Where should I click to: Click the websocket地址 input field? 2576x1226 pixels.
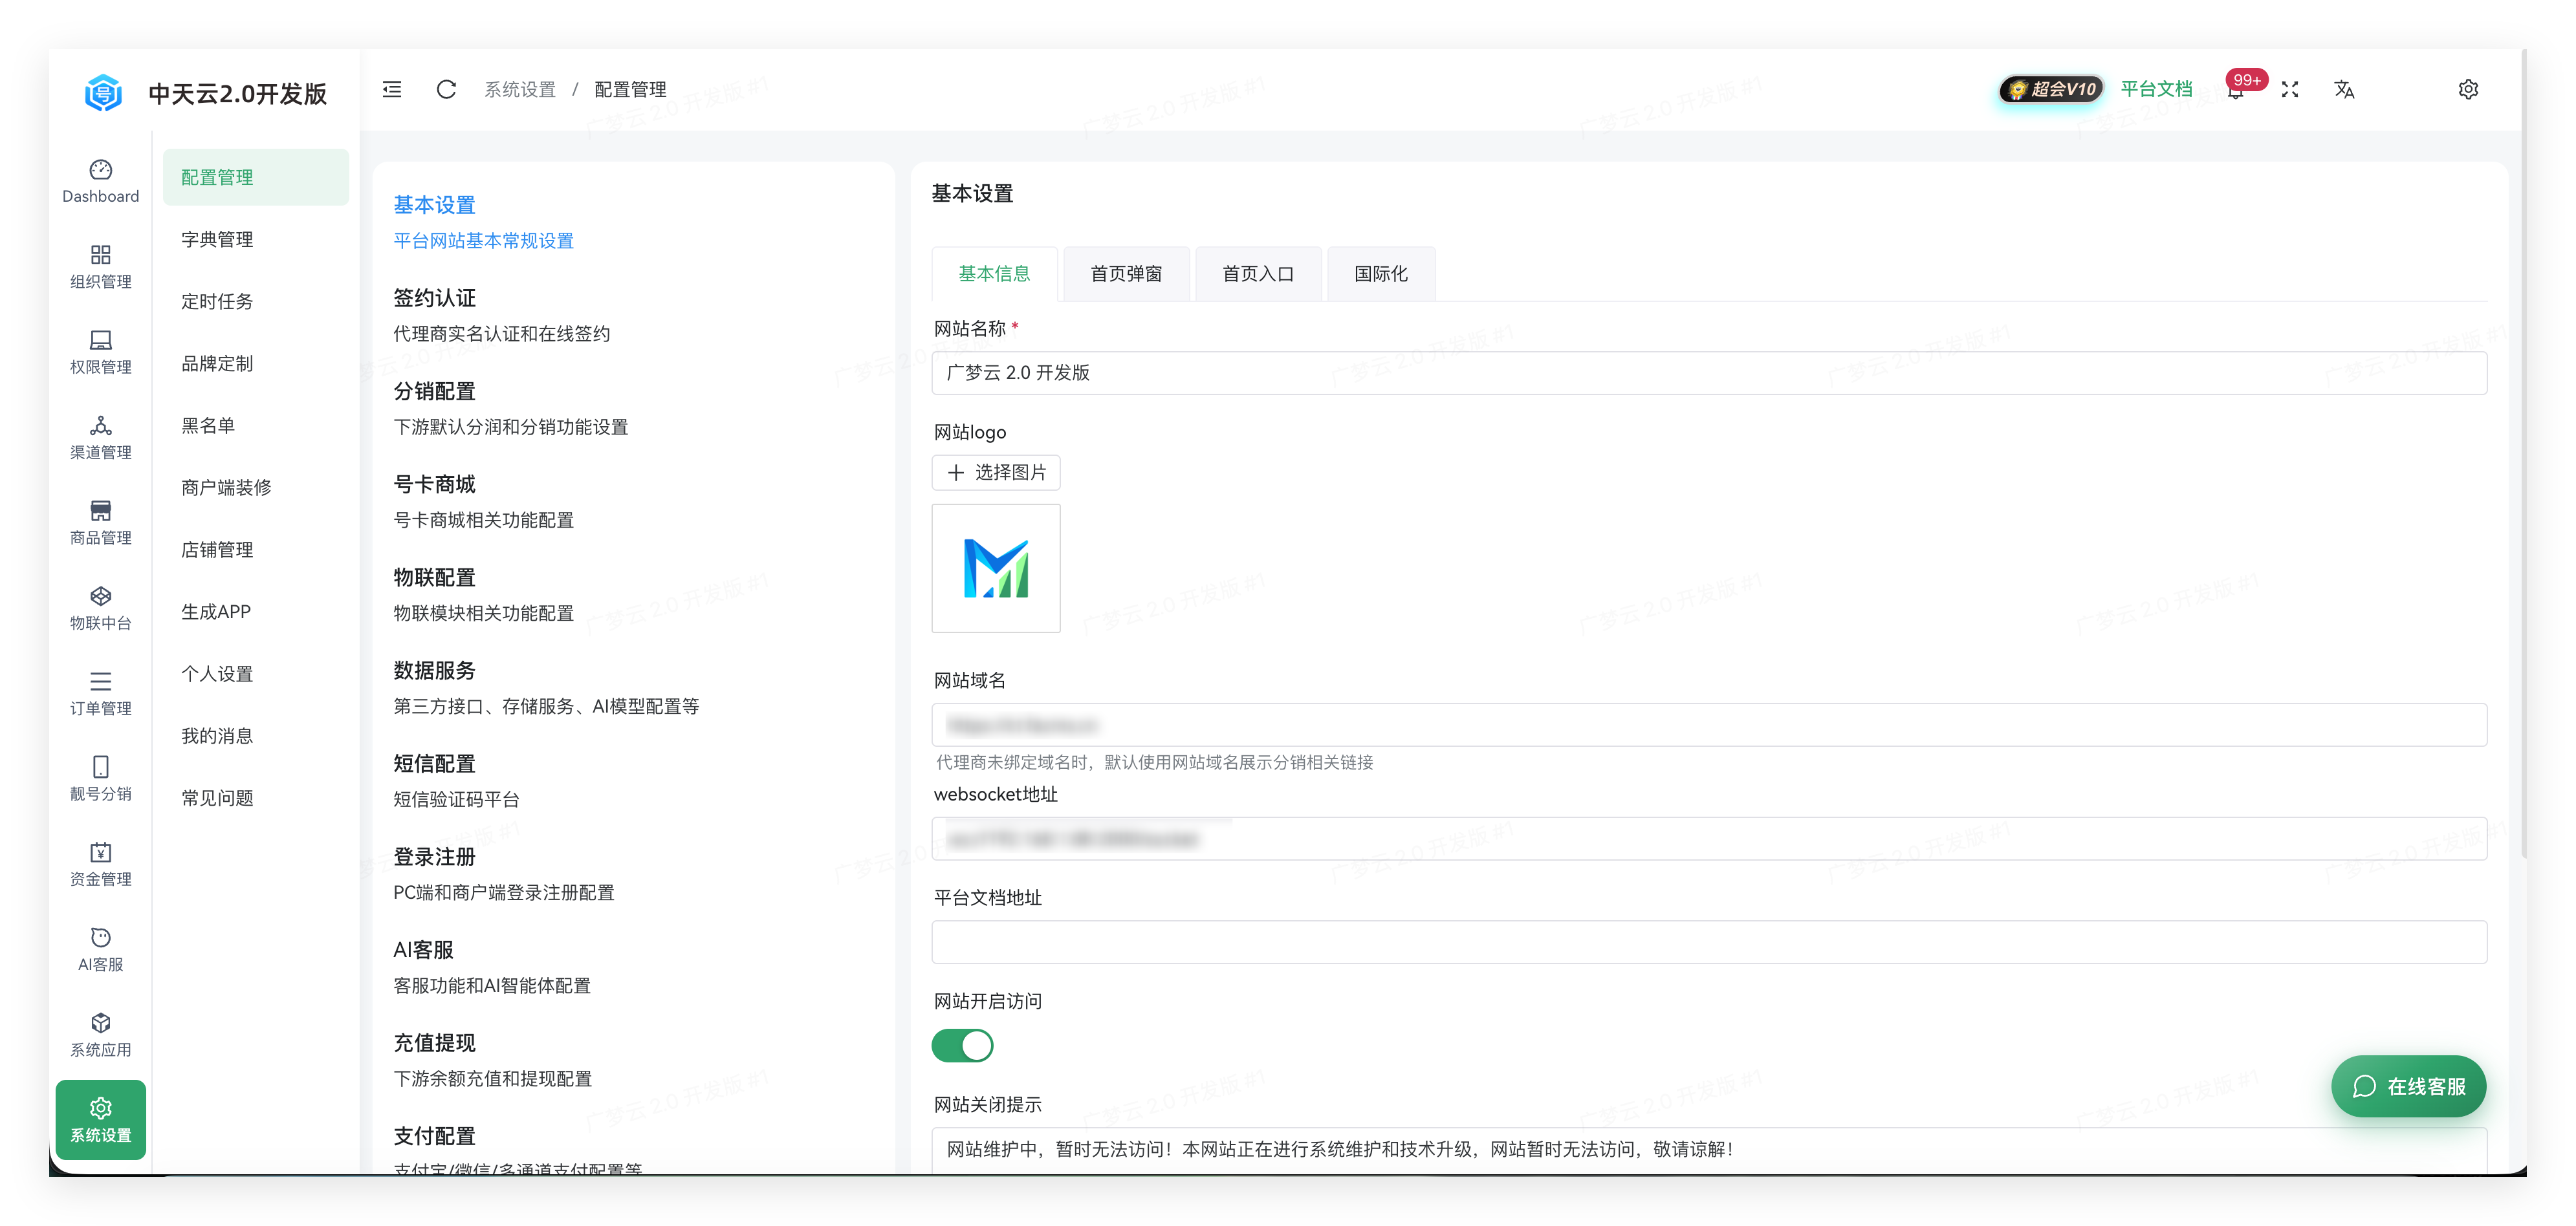click(x=1709, y=838)
